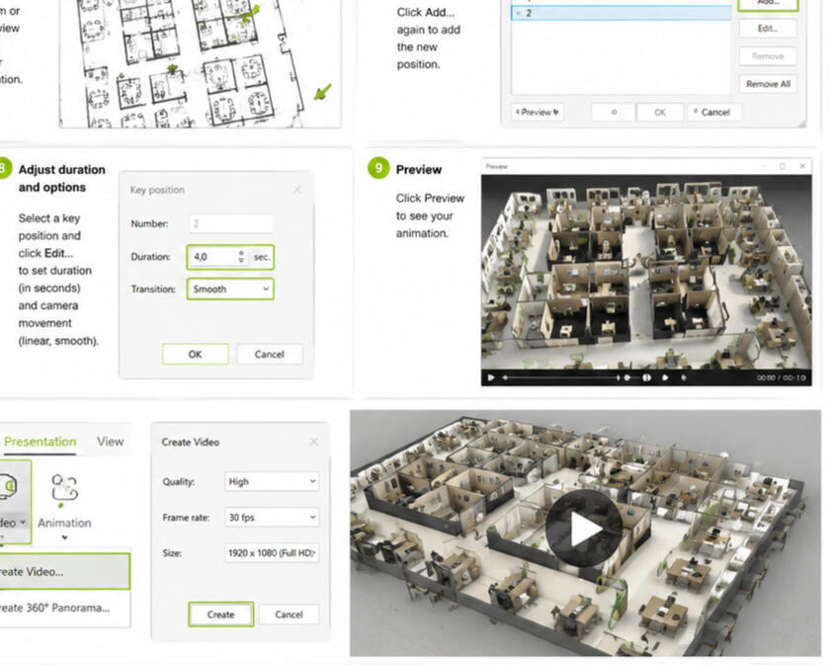Select the Presentation tab
Image resolution: width=831 pixels, height=665 pixels.
(40, 442)
